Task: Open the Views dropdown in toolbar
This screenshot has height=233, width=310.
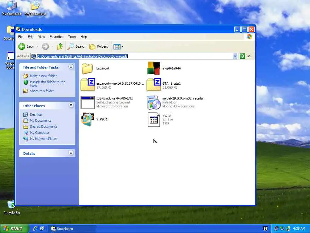Action: tap(118, 46)
